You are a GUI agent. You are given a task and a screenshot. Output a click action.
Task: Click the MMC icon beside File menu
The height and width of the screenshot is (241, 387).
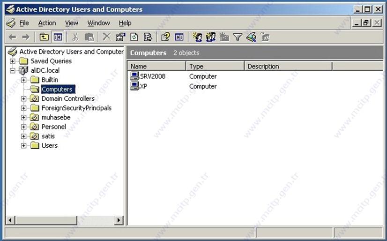point(11,23)
